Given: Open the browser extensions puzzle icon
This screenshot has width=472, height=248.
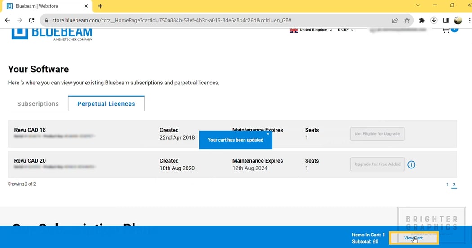Looking at the screenshot, I should click(422, 20).
